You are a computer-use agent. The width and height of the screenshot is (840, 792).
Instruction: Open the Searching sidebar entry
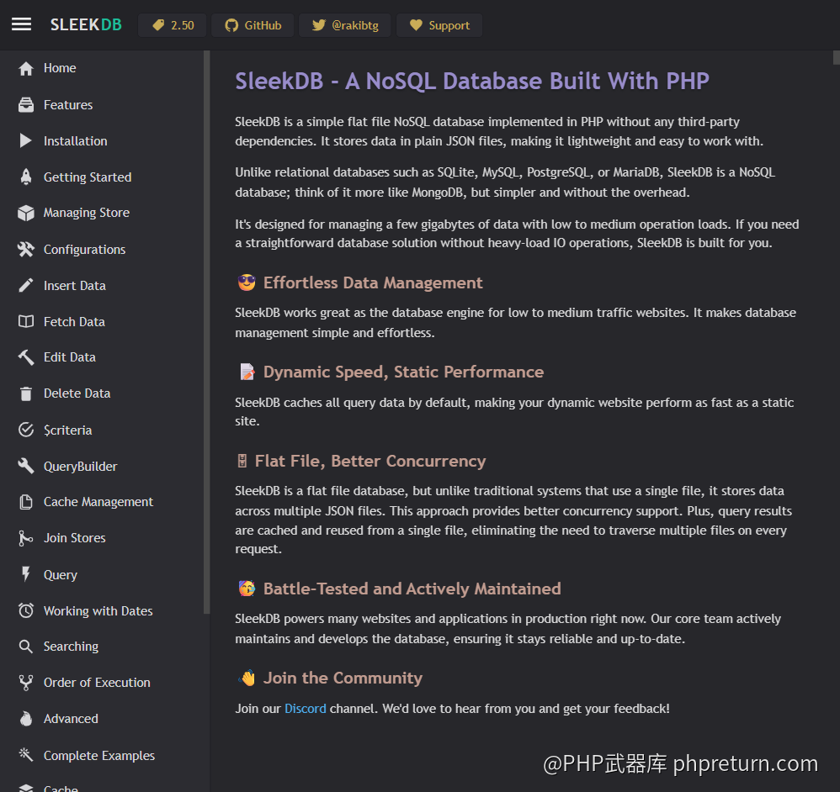[71, 647]
